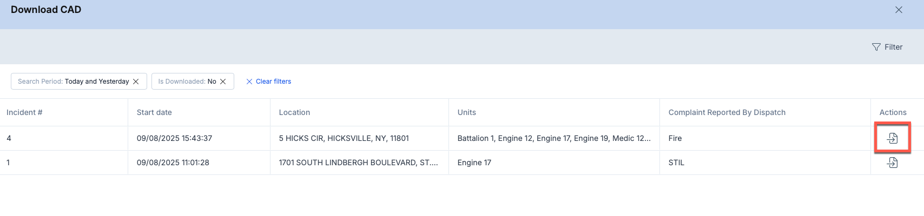Click the Filter button label
The width and height of the screenshot is (924, 216).
pyautogui.click(x=894, y=47)
